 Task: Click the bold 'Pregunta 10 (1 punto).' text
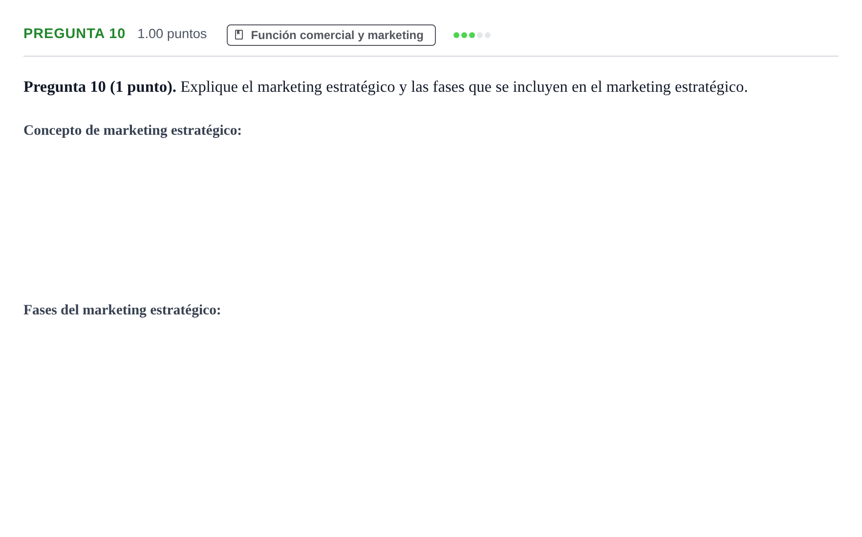point(100,87)
